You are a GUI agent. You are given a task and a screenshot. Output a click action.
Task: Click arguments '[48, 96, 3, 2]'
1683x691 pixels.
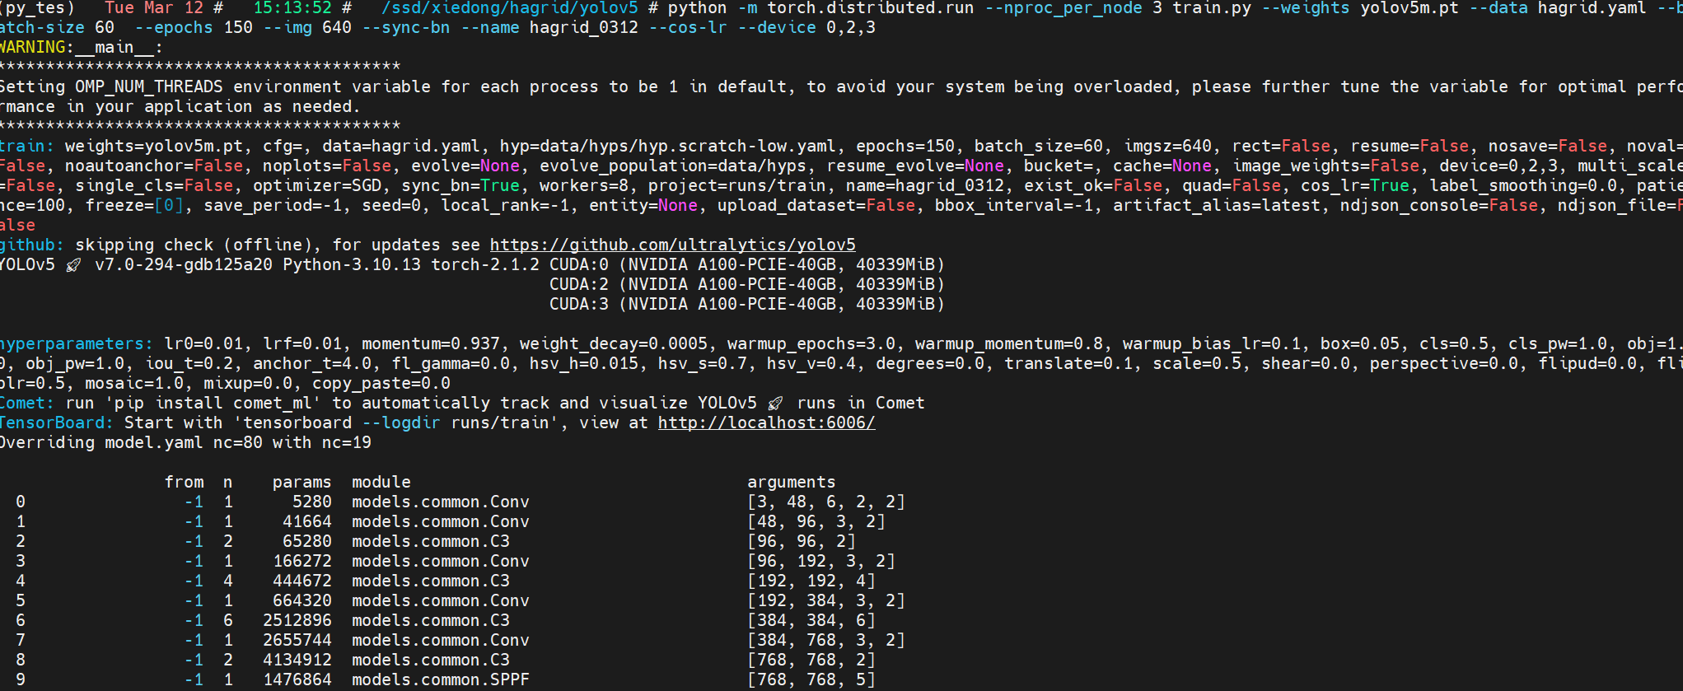point(816,521)
